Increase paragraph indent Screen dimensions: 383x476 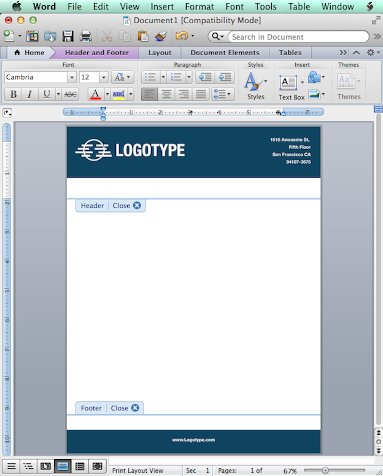pyautogui.click(x=224, y=77)
